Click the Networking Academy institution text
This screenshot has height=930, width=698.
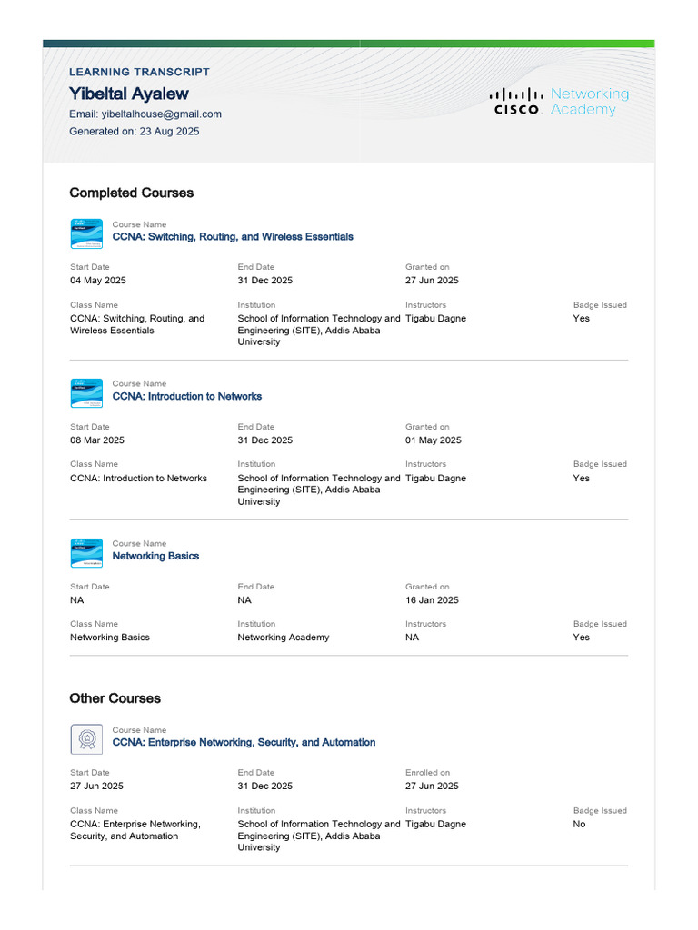point(284,637)
